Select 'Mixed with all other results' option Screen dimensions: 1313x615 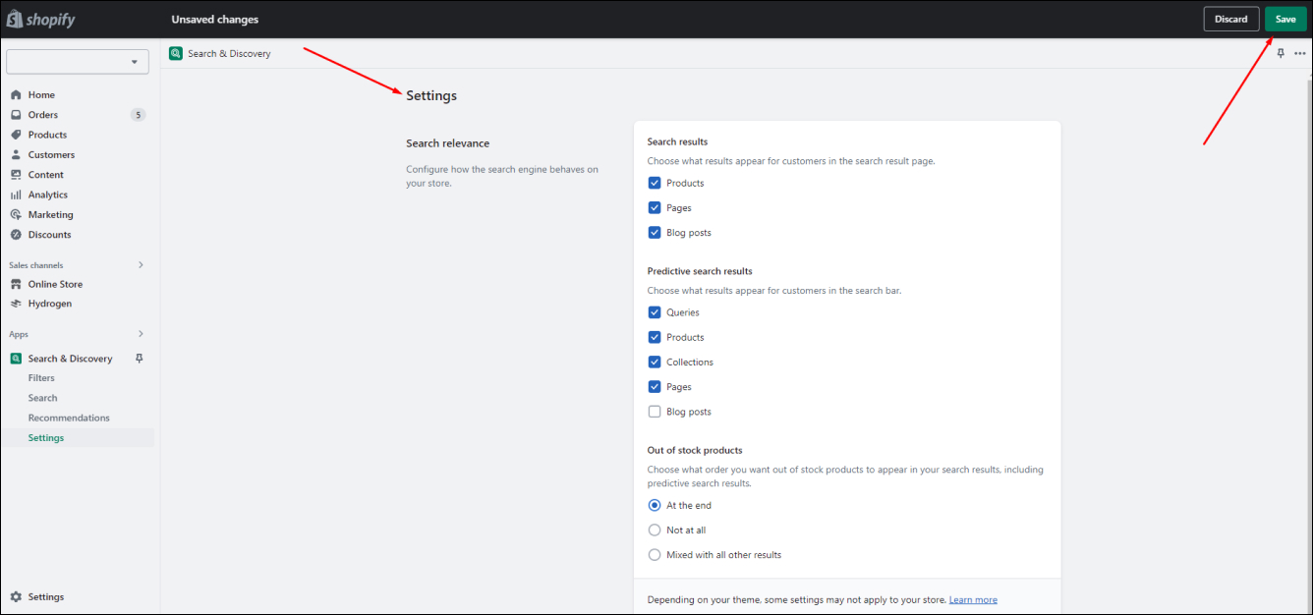pos(655,555)
